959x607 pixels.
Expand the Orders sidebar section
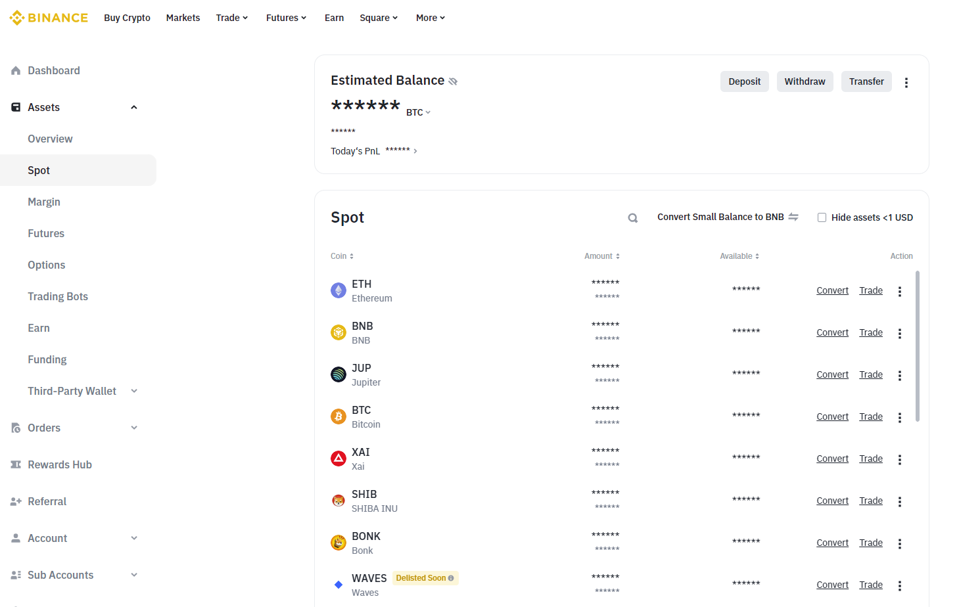tap(134, 428)
